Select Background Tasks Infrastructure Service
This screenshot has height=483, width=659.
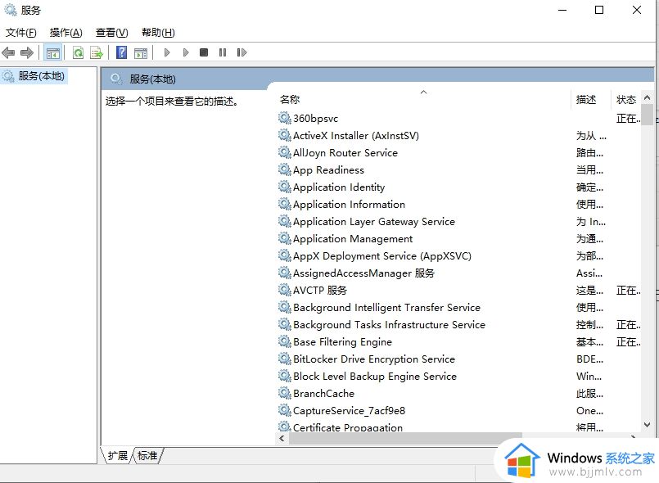tap(459, 325)
